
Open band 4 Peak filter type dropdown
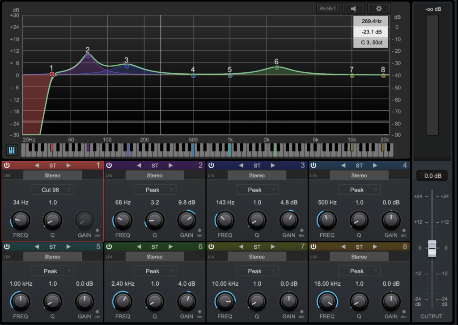pyautogui.click(x=359, y=190)
